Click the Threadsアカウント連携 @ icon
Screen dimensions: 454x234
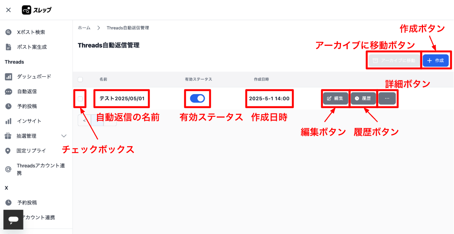tap(8, 169)
